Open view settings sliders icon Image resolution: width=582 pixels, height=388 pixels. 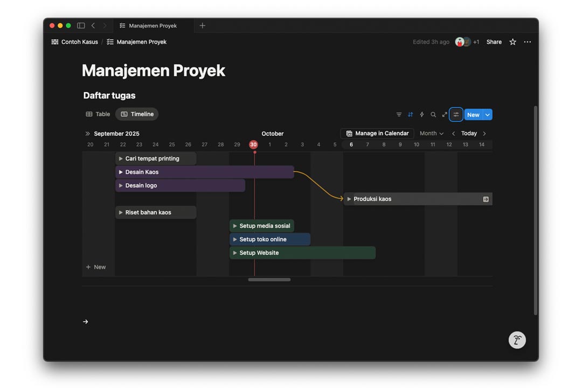coord(456,115)
